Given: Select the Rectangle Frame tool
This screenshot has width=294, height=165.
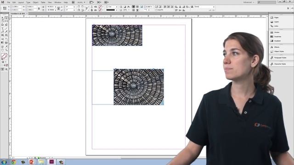Looking at the screenshot, I should click(x=2, y=35).
